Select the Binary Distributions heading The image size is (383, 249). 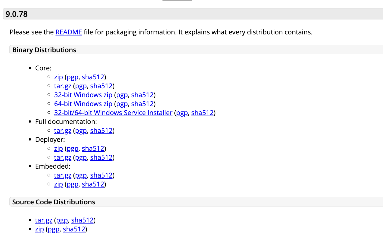pos(44,50)
